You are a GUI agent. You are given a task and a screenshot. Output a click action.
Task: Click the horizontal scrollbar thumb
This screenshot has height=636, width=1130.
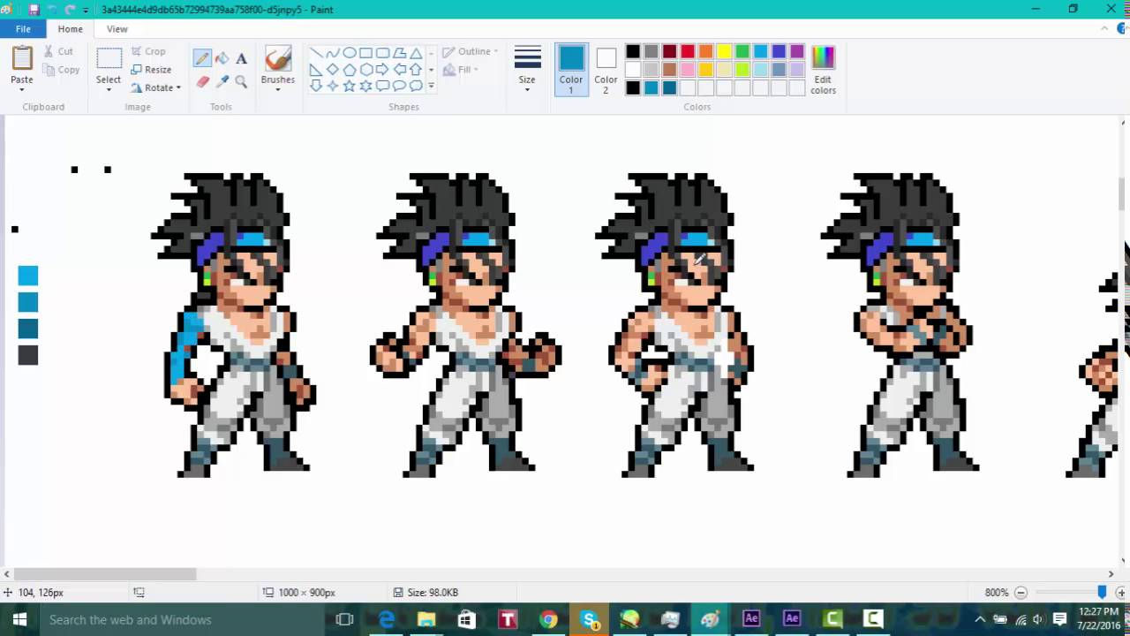[104, 574]
